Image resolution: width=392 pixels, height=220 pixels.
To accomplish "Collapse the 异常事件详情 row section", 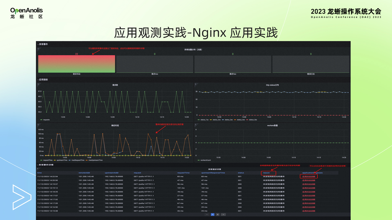I will tap(45, 165).
